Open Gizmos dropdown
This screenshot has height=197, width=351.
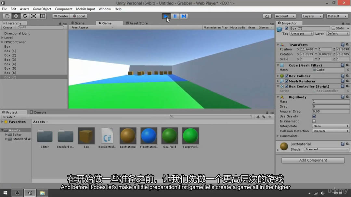click(265, 28)
